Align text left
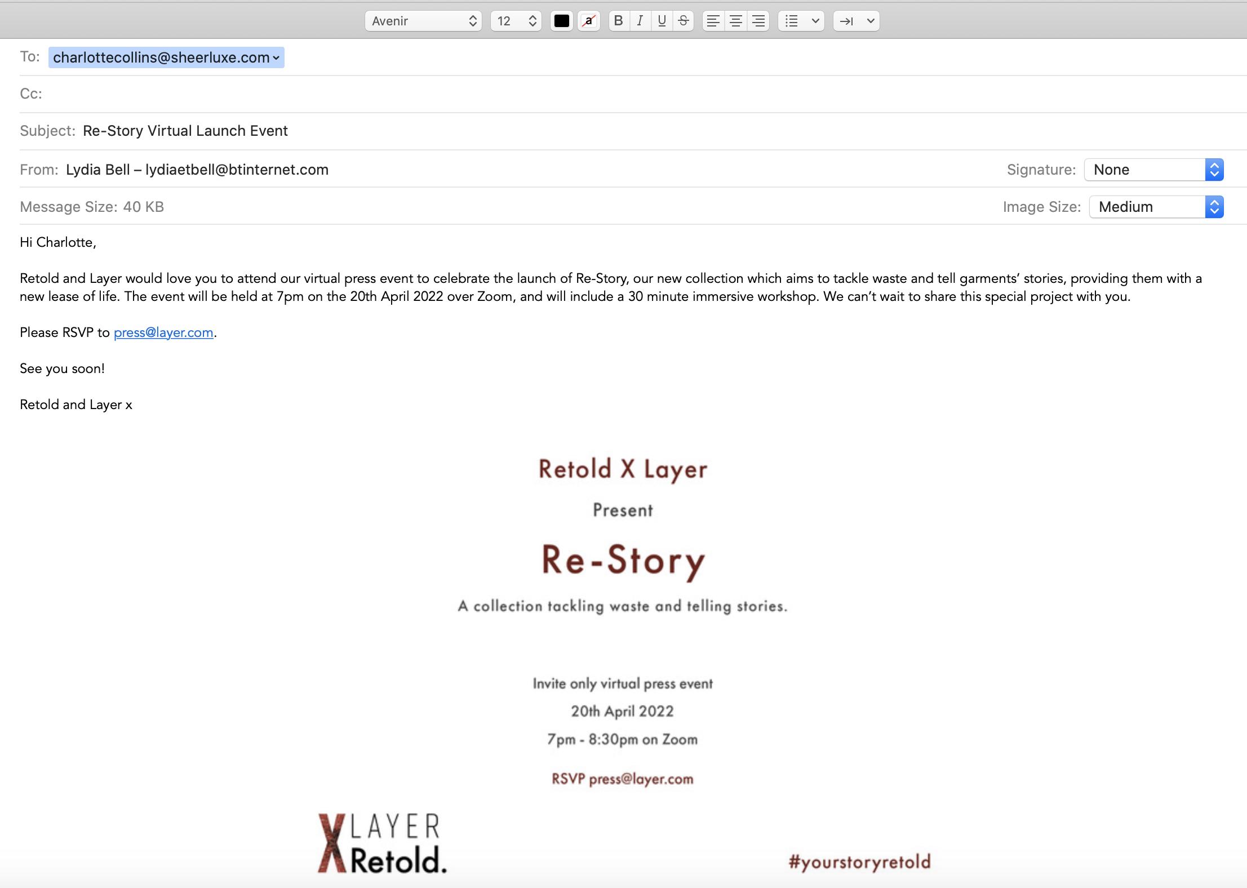Image resolution: width=1247 pixels, height=888 pixels. click(x=713, y=21)
